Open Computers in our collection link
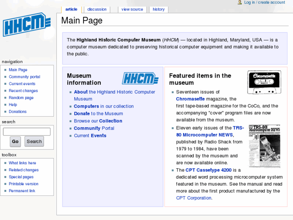Image resolution: width=293 pixels, height=220 pixels. coord(104,106)
